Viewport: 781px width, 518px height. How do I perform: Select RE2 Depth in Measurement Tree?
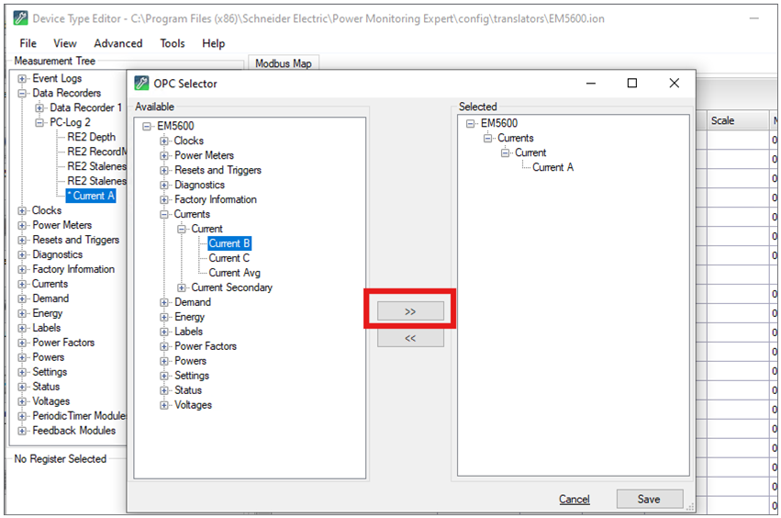click(x=92, y=137)
